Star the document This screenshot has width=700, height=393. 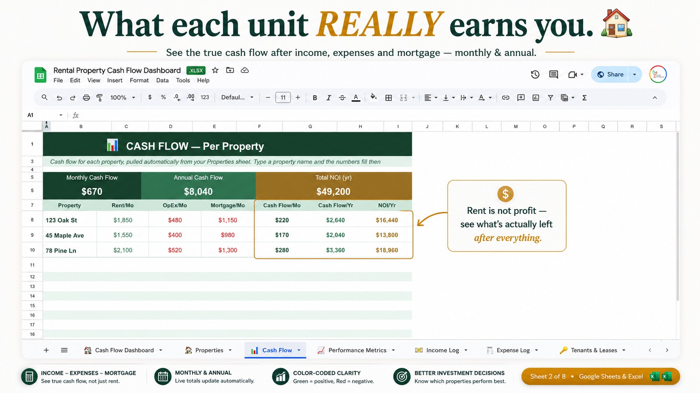pos(215,70)
